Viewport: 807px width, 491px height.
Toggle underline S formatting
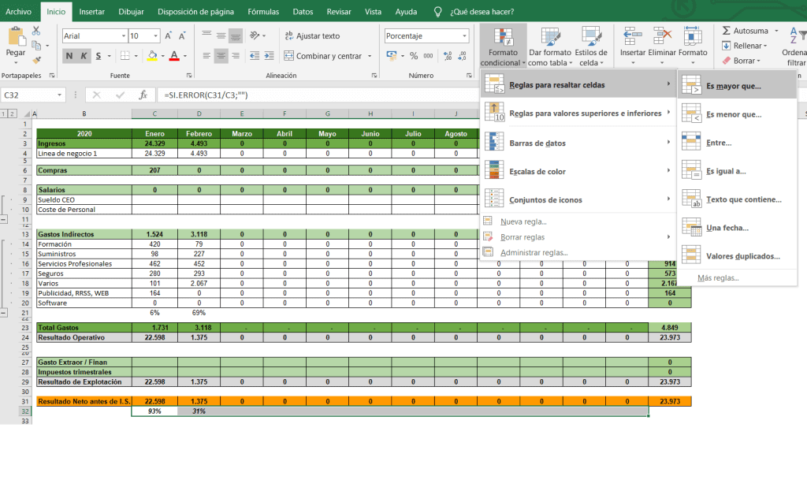(99, 56)
